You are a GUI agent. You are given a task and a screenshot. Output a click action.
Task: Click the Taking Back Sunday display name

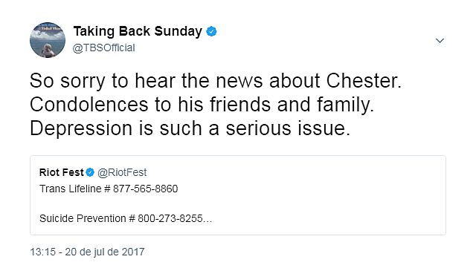(x=138, y=31)
